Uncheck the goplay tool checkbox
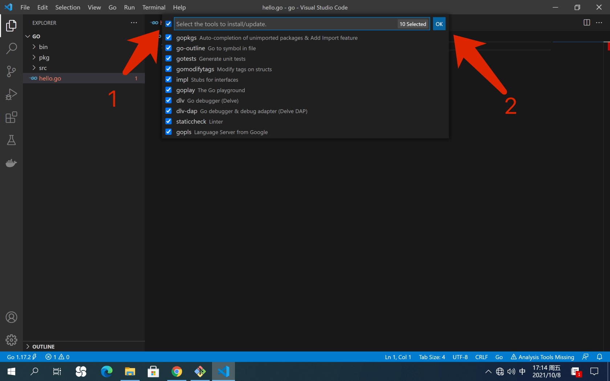Image resolution: width=610 pixels, height=381 pixels. click(x=168, y=90)
